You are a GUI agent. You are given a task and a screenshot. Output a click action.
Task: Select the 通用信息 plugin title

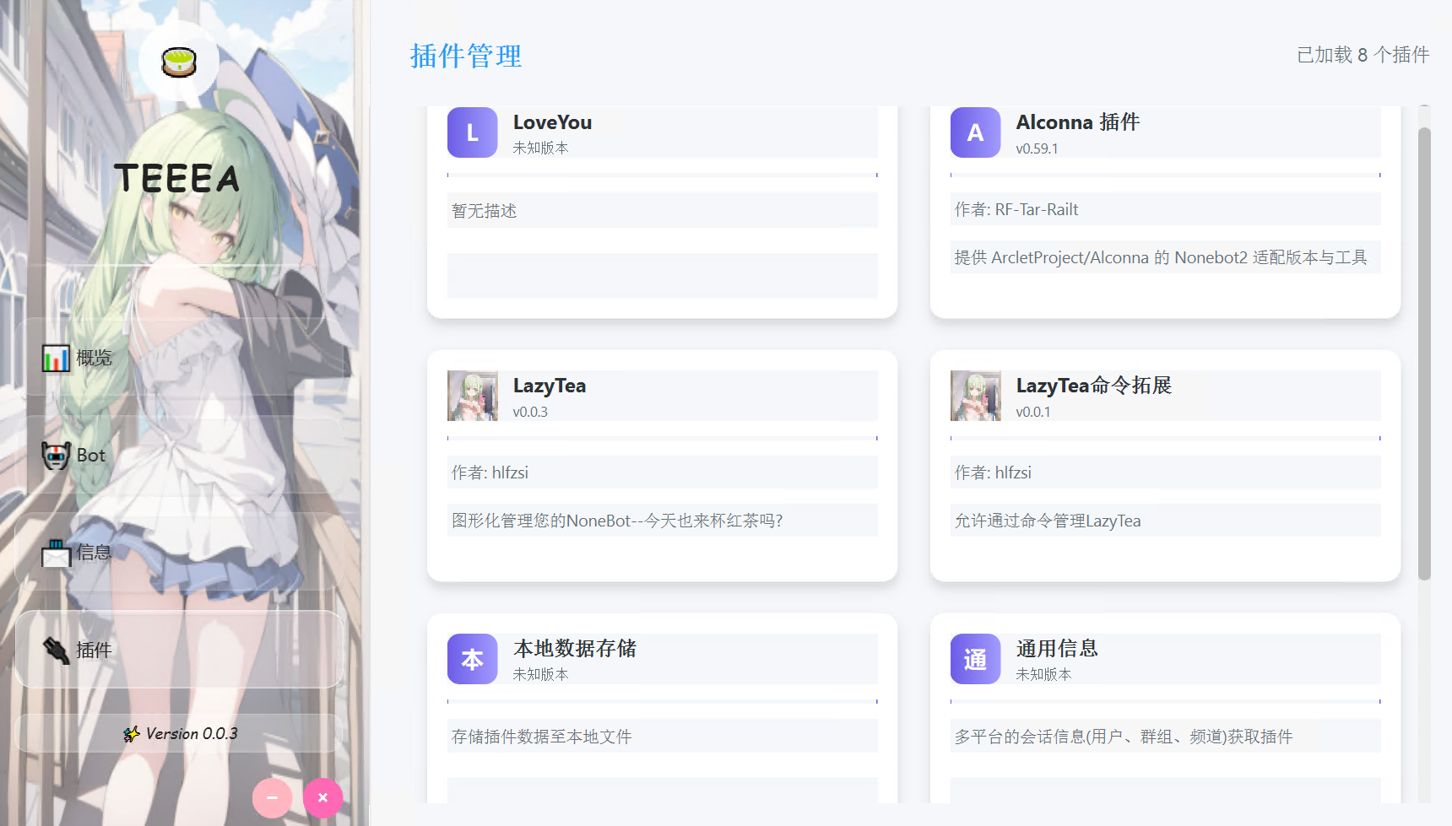pos(1057,649)
